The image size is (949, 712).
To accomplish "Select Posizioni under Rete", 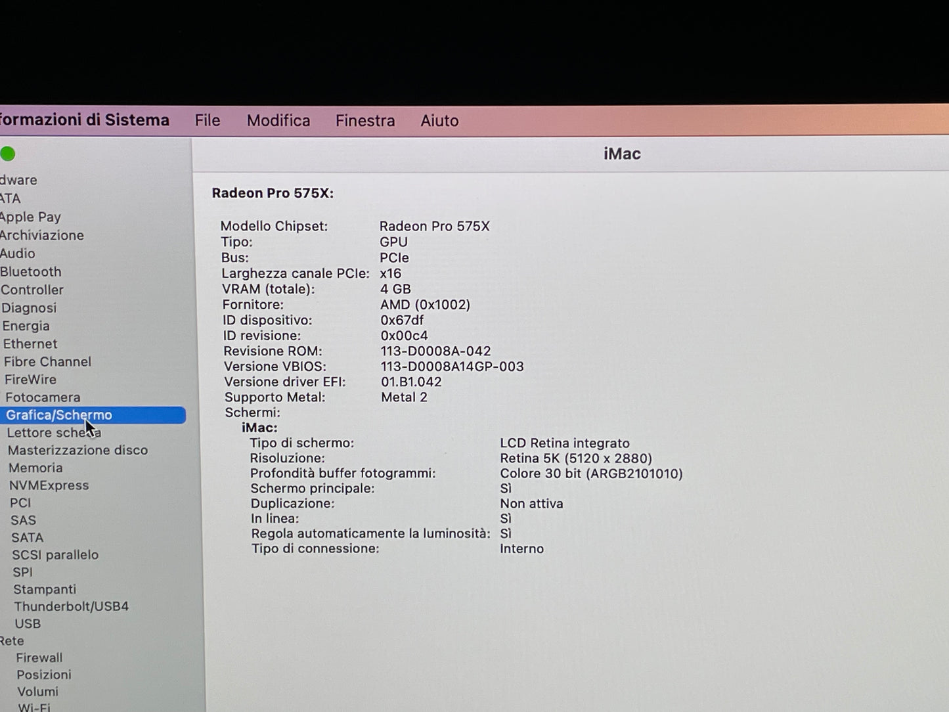I will pyautogui.click(x=44, y=675).
